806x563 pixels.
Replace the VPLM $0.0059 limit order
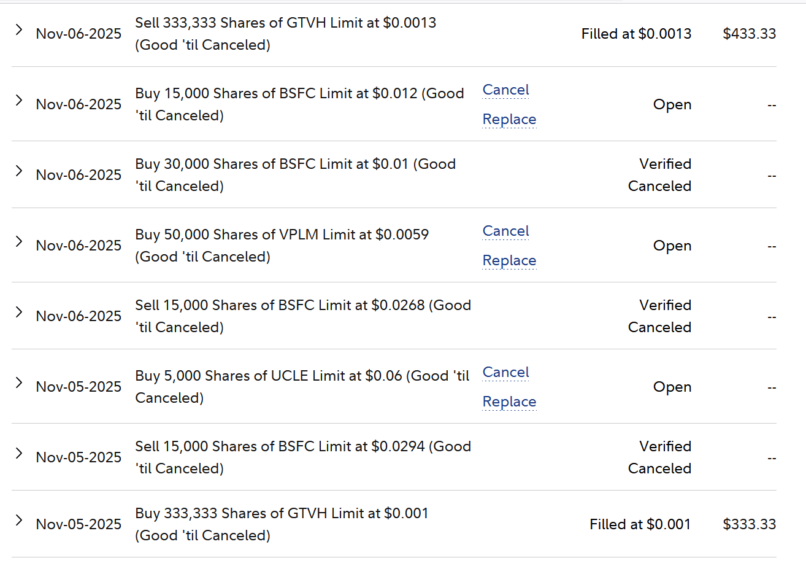(509, 261)
